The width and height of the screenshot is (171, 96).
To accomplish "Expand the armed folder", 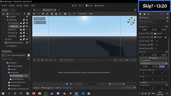I will point(7,69).
